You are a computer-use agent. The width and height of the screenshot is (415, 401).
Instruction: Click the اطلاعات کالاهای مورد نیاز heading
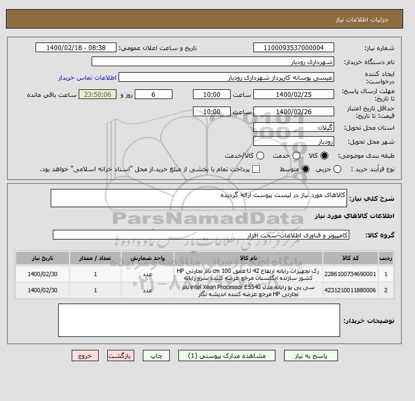click(x=355, y=216)
